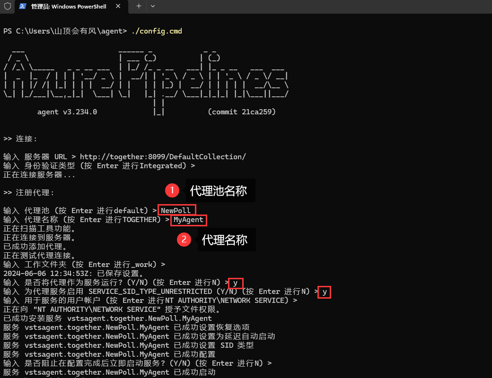492x378 pixels.
Task: Open a new terminal tab with plus button
Action: click(139, 6)
